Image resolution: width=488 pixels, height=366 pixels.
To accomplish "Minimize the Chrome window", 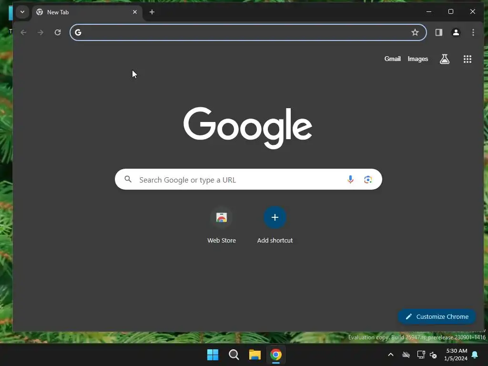I will pos(429,12).
